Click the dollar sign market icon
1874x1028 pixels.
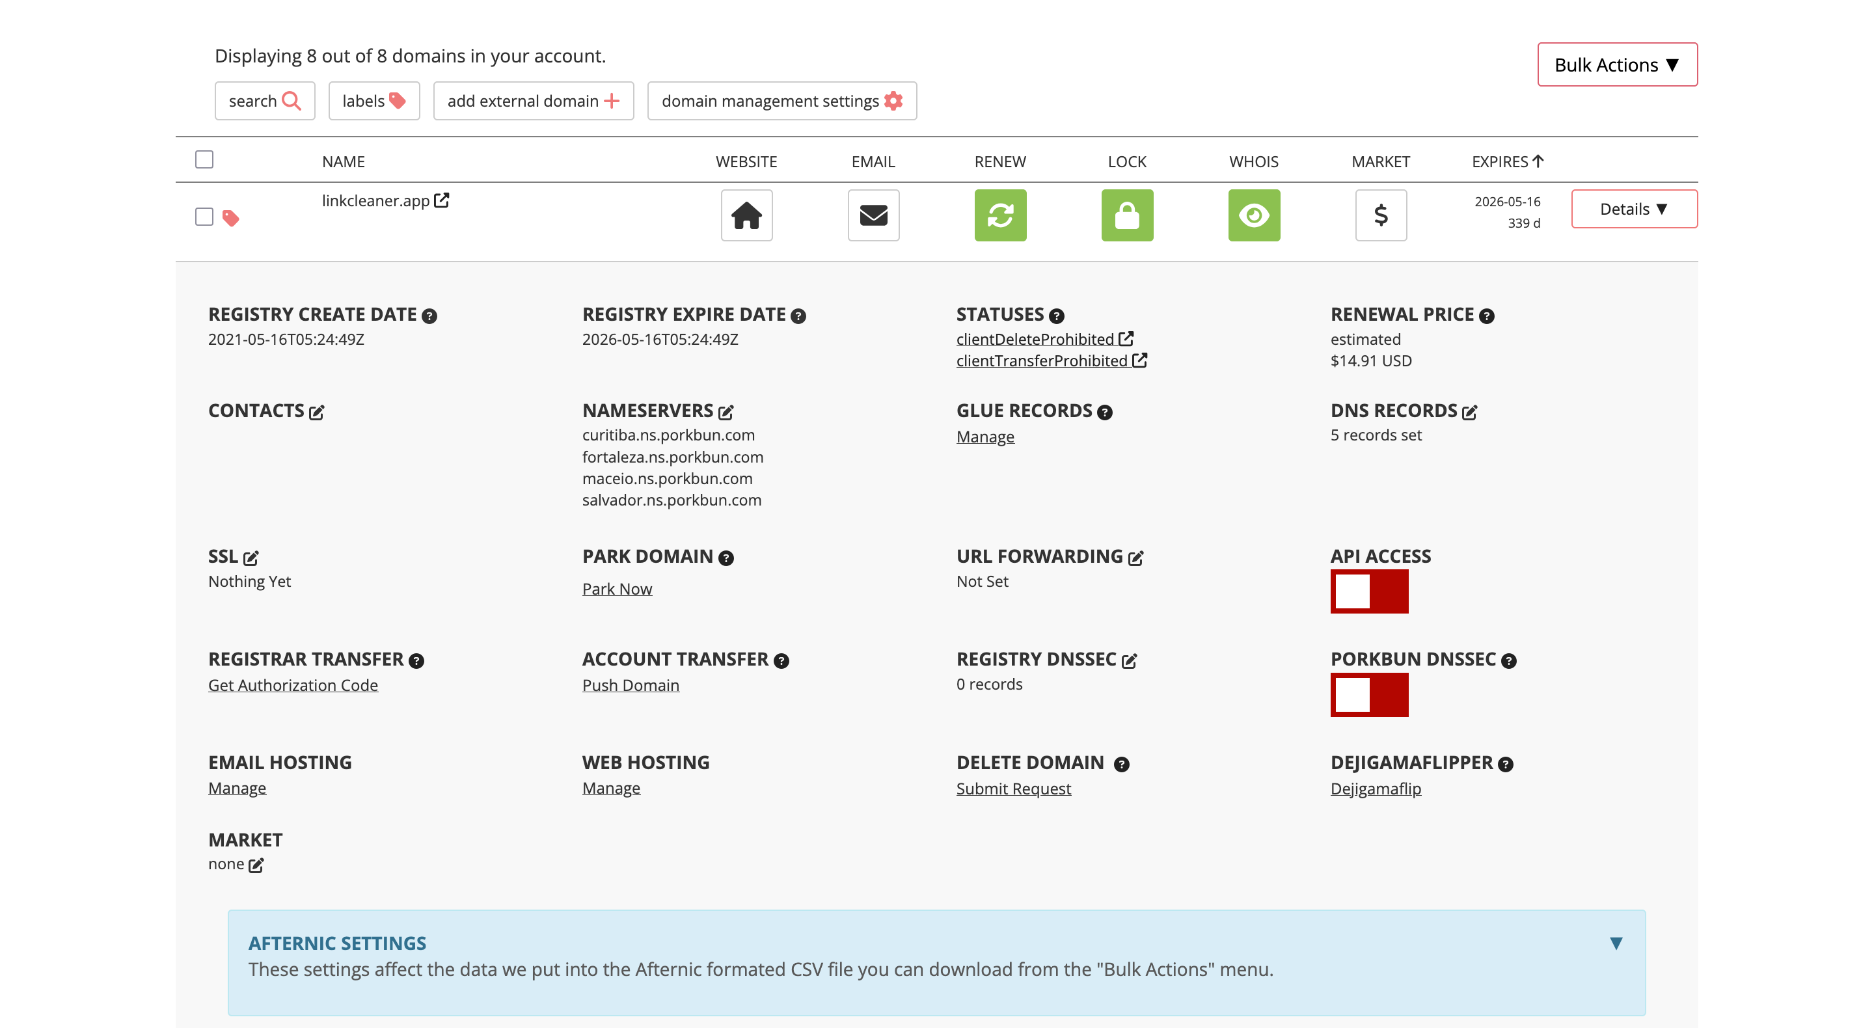pyautogui.click(x=1381, y=215)
